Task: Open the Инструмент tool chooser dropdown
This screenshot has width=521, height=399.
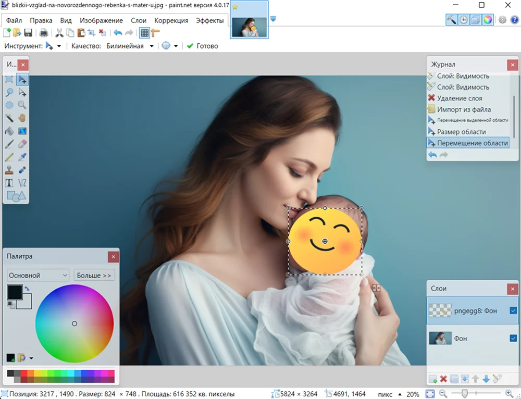Action: coord(54,46)
